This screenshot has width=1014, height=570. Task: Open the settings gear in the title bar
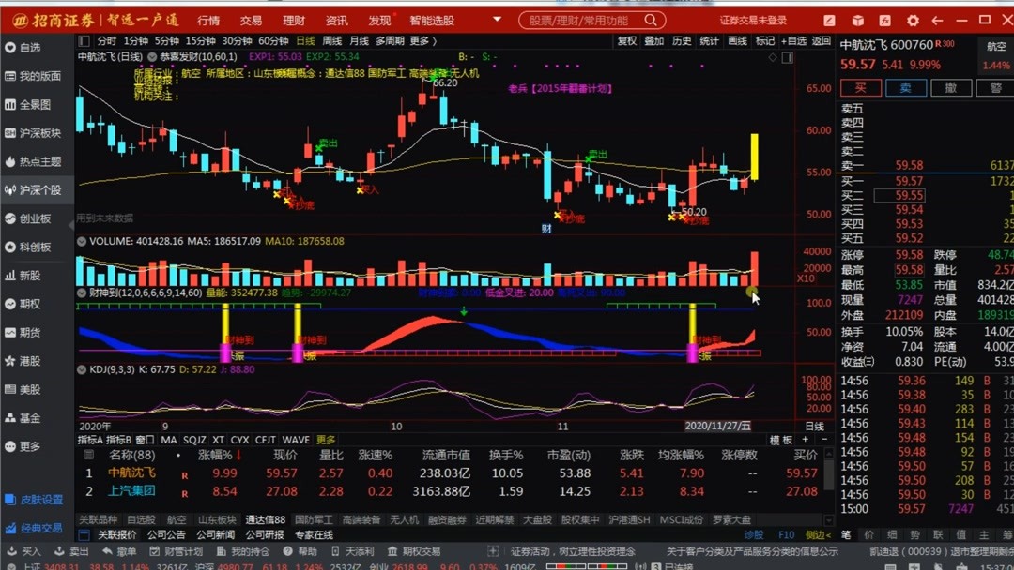tap(912, 20)
